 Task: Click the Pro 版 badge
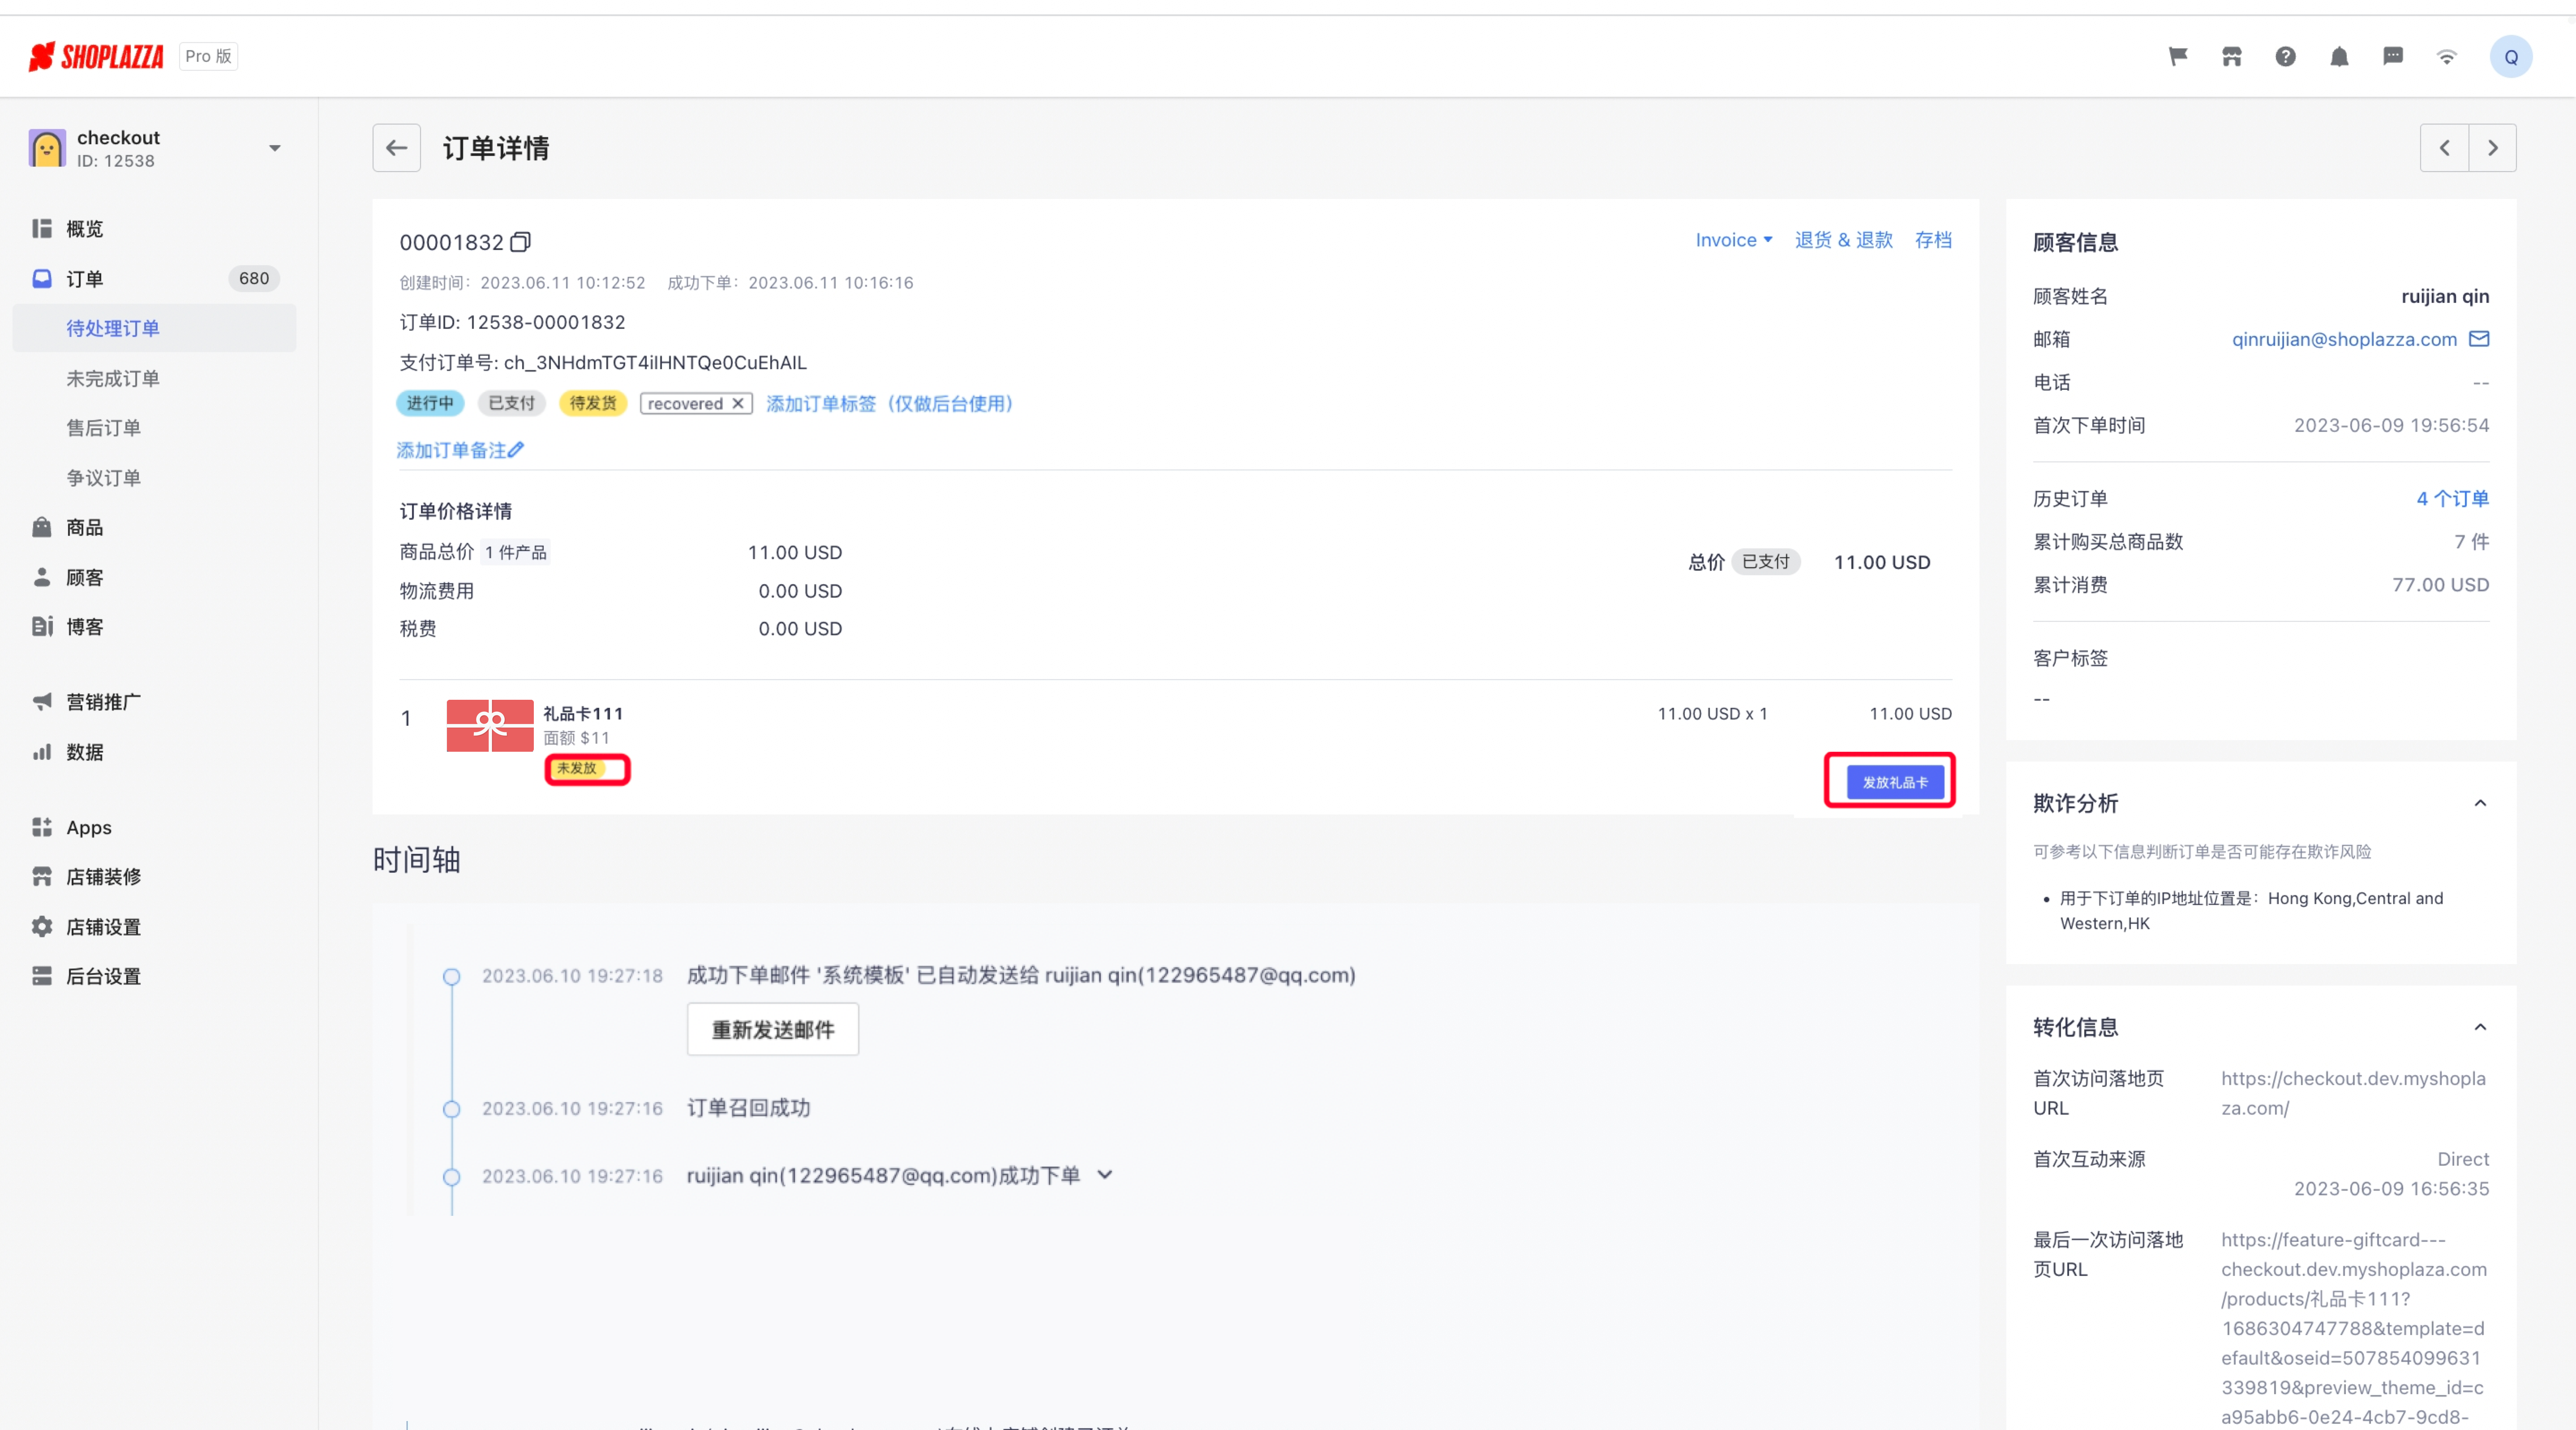(208, 57)
